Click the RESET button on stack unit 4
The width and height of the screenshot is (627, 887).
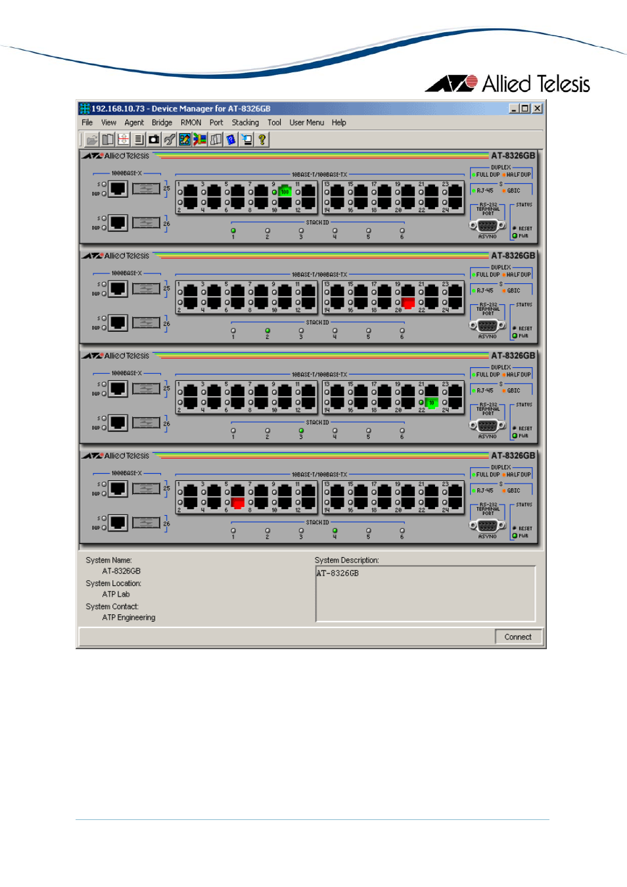point(515,528)
